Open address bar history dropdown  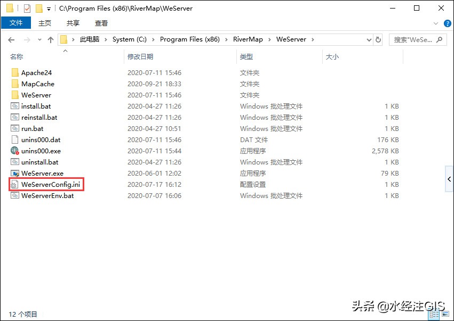point(369,39)
